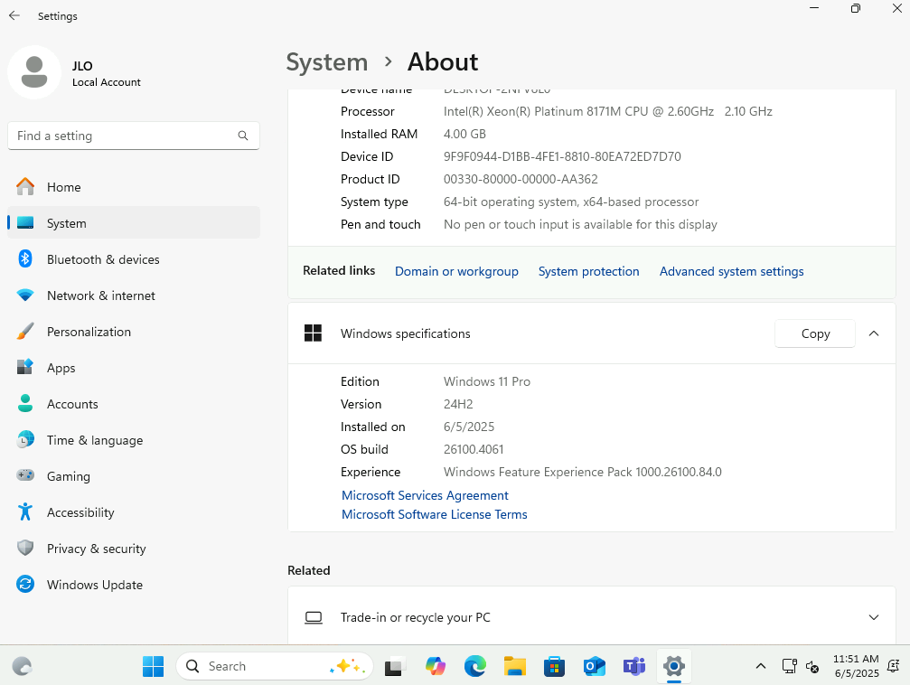Open Personalization settings
This screenshot has height=685, width=910.
pos(134,332)
